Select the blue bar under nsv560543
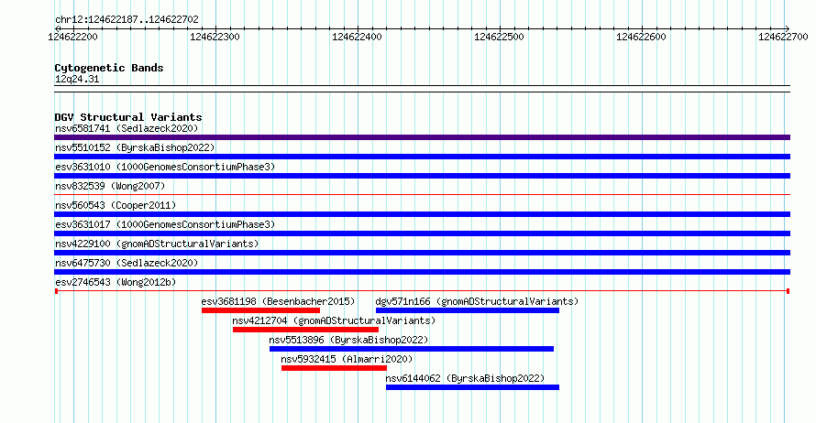The width and height of the screenshot is (816, 423). (422, 214)
